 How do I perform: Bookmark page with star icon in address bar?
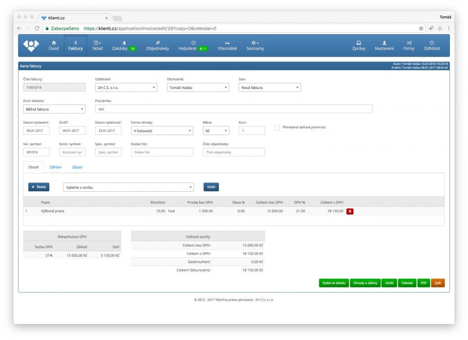pos(421,28)
